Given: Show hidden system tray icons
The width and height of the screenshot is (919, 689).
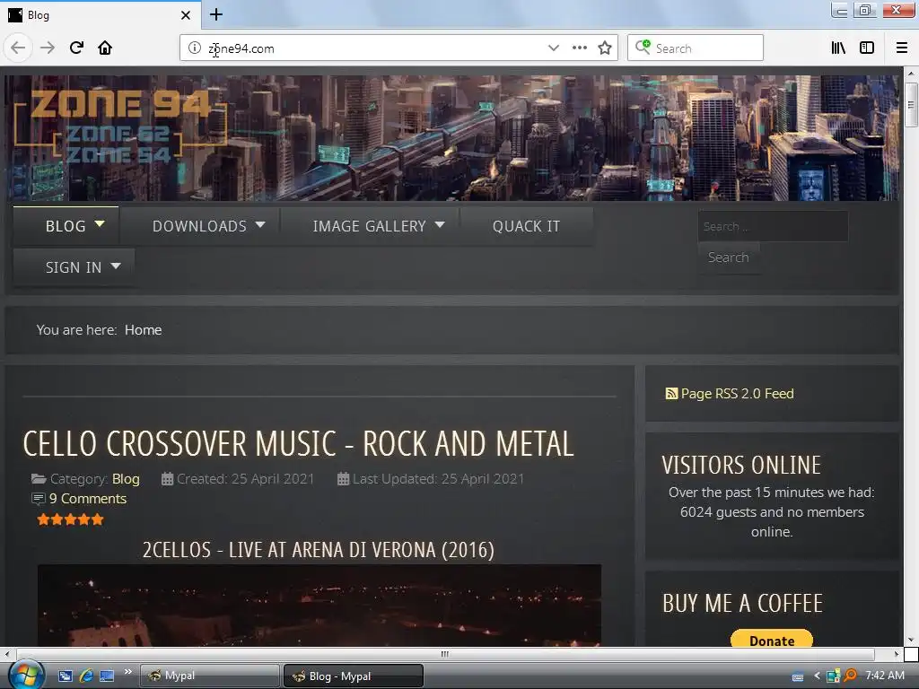Looking at the screenshot, I should [817, 676].
